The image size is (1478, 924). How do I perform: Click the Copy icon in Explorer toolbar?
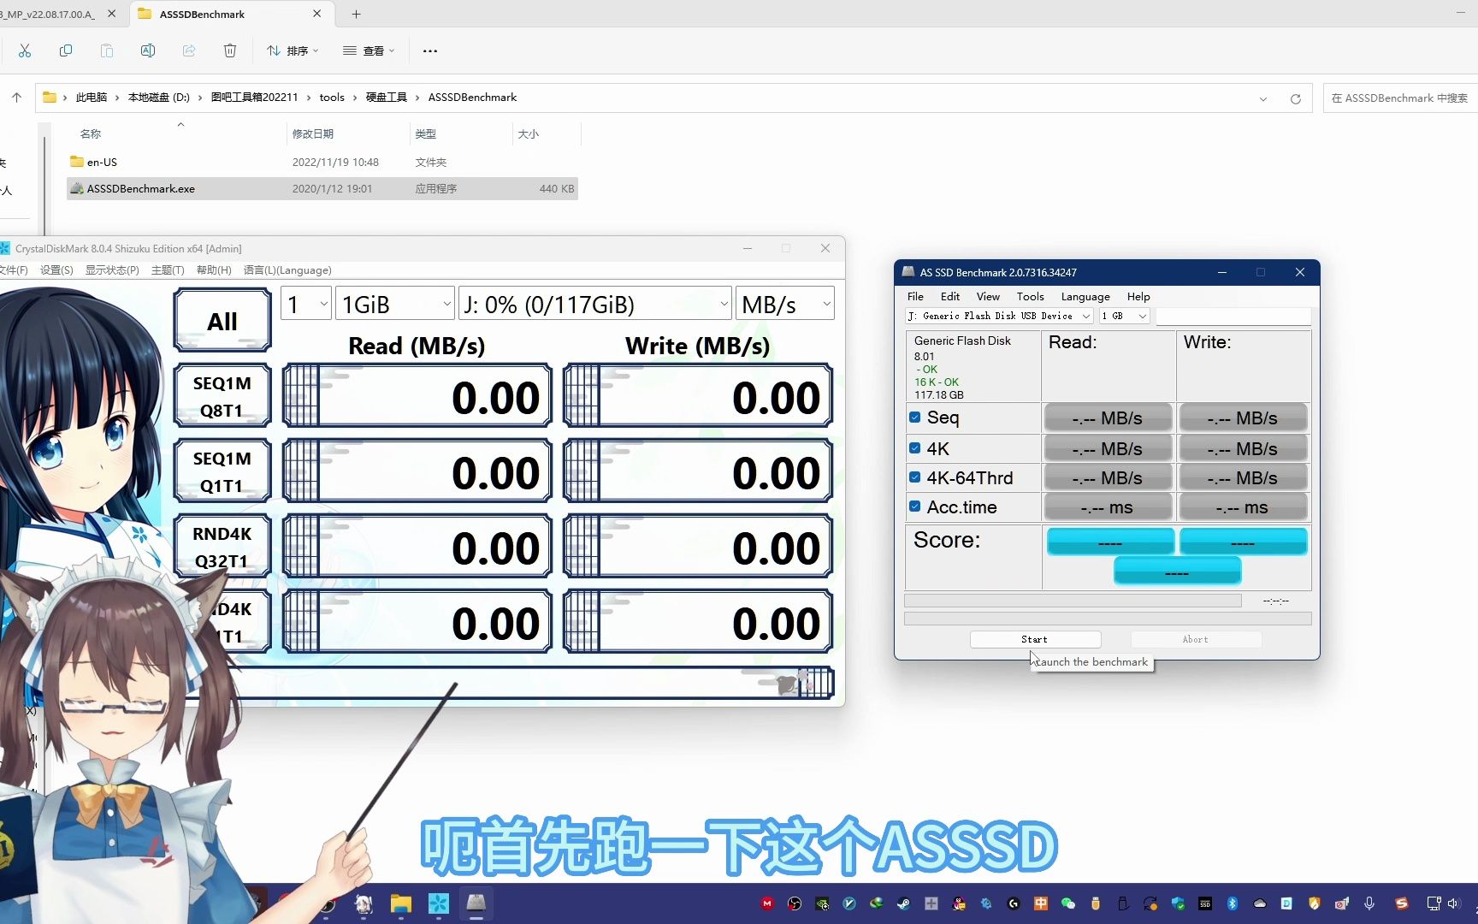tap(66, 50)
